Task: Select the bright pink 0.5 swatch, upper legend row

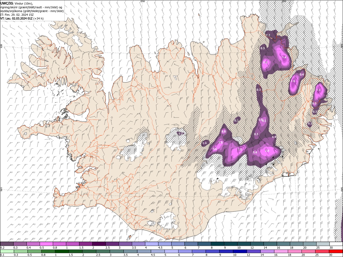Action: 46,244
